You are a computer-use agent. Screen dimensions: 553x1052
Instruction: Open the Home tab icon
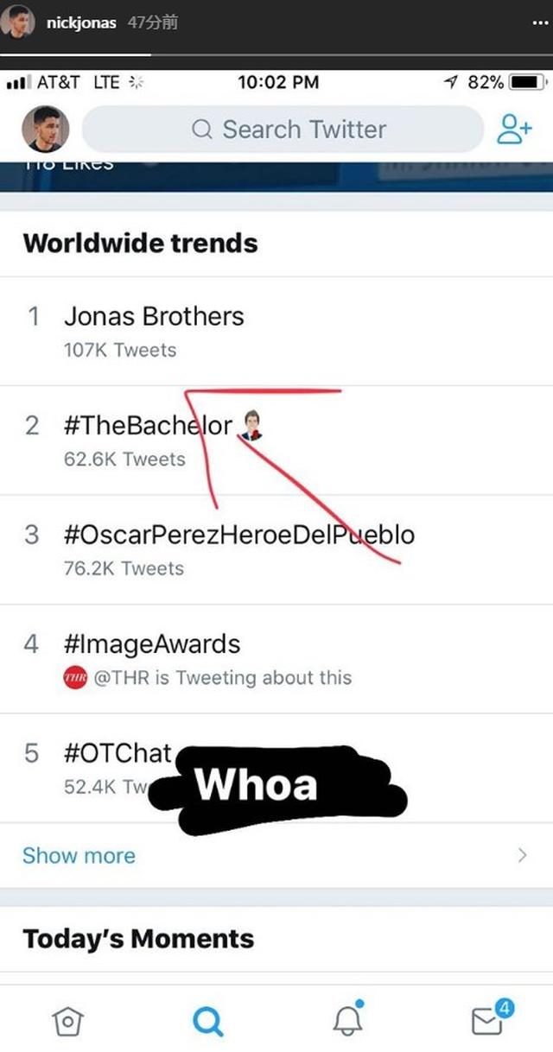point(68,1022)
